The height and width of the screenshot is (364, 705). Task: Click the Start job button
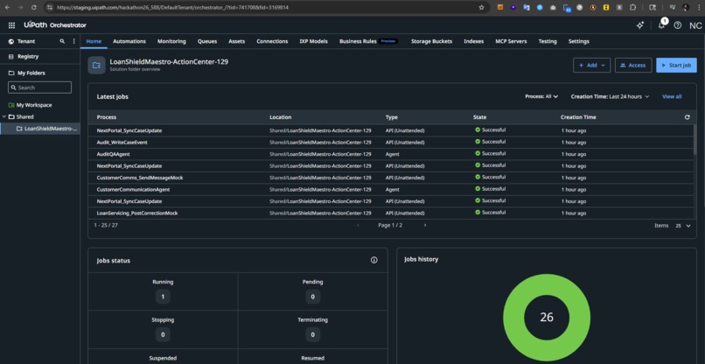(x=676, y=66)
